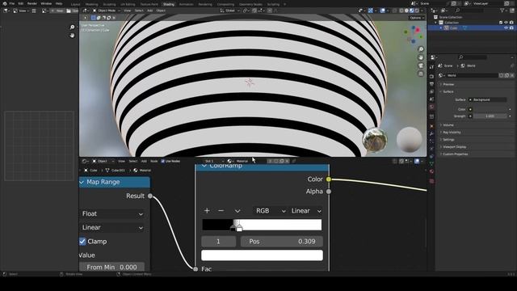The image size is (517, 291).
Task: Toggle Collection render camera icon in outliner
Action: coord(511,23)
